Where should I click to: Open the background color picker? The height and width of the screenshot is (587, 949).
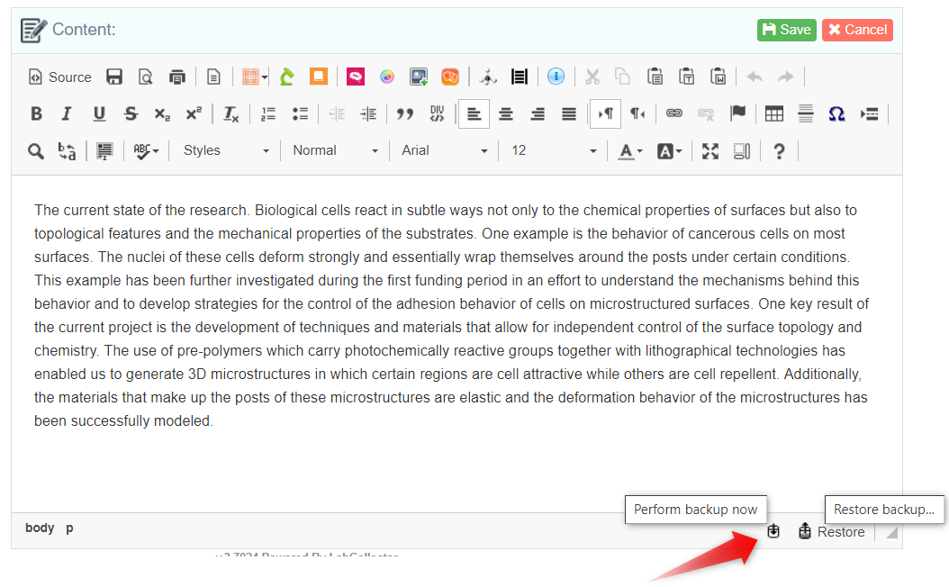point(669,150)
